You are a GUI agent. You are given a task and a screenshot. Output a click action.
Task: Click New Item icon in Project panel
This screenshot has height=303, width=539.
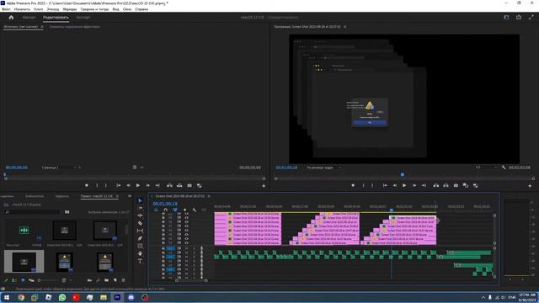tap(115, 280)
